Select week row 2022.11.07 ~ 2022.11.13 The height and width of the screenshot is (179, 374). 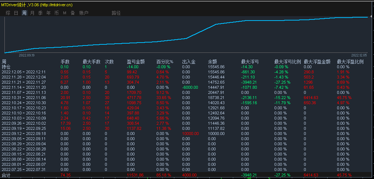pyautogui.click(x=24, y=92)
